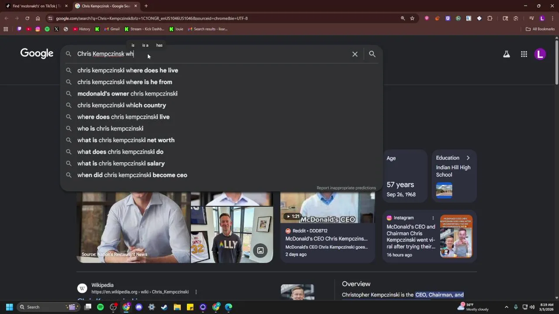Go to the browser home page
559x314 pixels.
point(38,18)
